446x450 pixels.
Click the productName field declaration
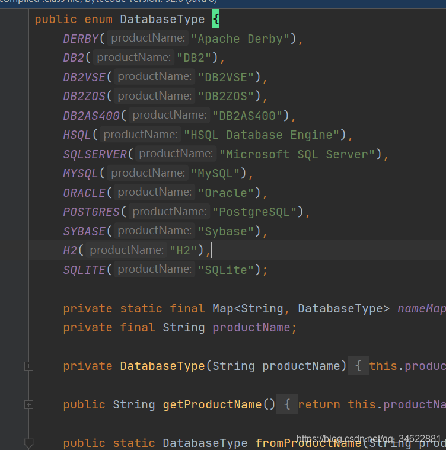tap(251, 328)
